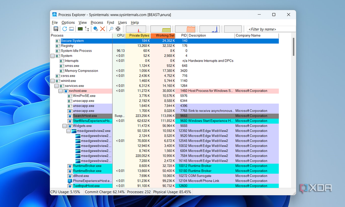Collapse the Widgets.exe tree node
Viewport: 345px width, 207px height.
[64, 126]
